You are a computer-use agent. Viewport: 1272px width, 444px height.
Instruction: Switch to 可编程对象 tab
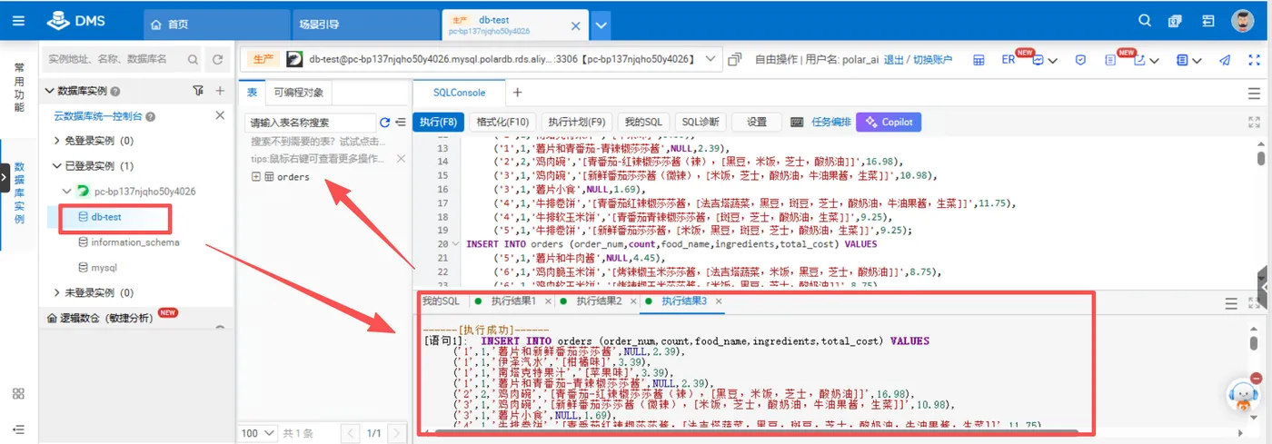(298, 93)
